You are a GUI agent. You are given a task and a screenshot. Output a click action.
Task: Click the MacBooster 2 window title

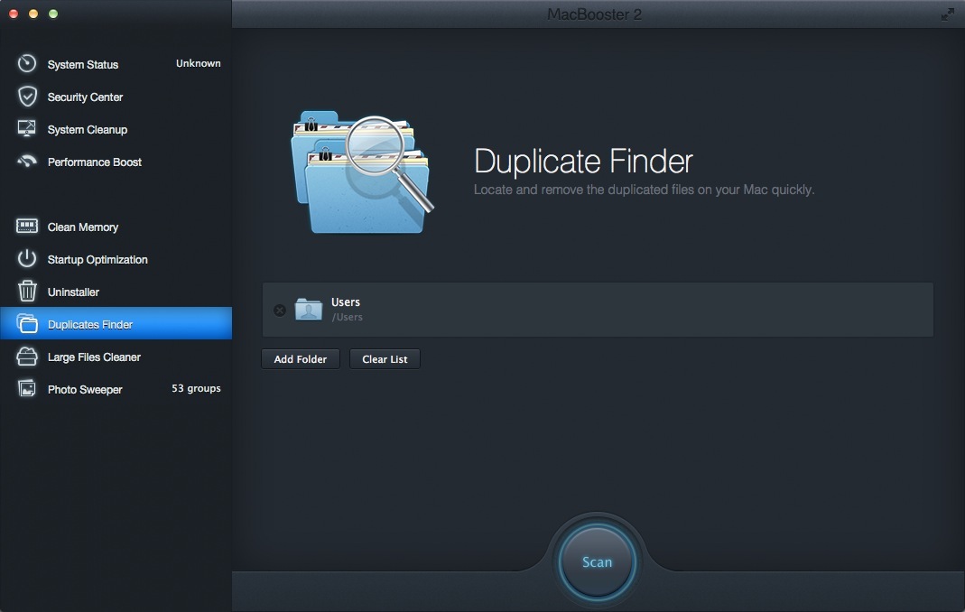(x=594, y=14)
